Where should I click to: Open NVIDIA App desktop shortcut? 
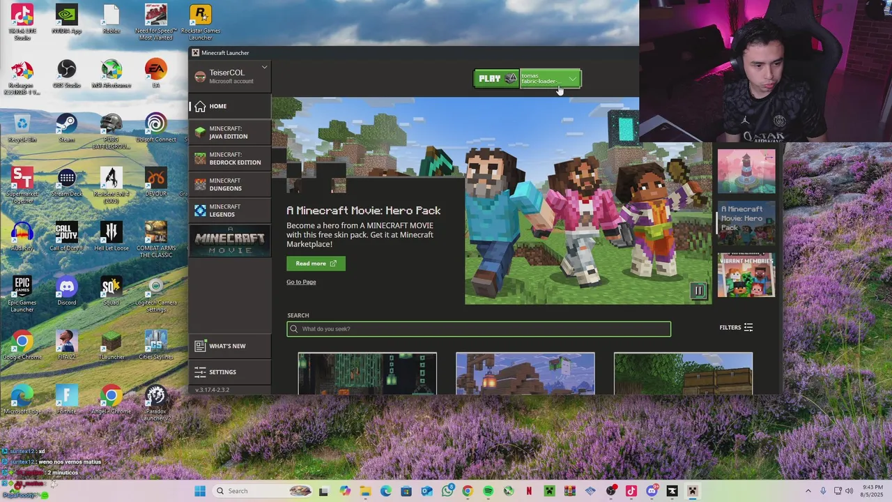click(x=67, y=20)
